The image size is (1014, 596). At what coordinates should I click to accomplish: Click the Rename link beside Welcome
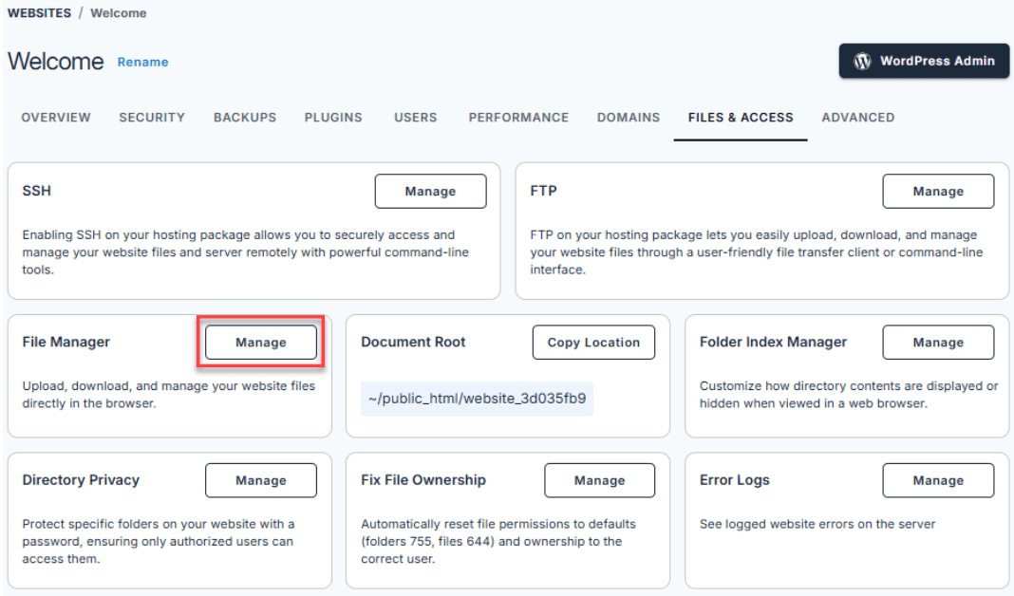(x=142, y=62)
